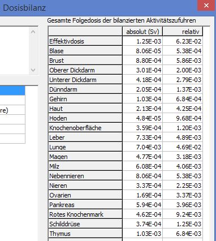Select relative value 6.84E-04 for Gehirn
The width and height of the screenshot is (216, 241).
[183, 99]
